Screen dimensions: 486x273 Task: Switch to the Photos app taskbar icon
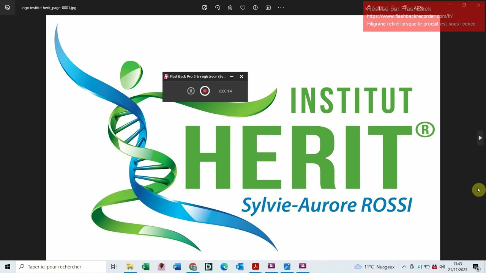(x=287, y=267)
